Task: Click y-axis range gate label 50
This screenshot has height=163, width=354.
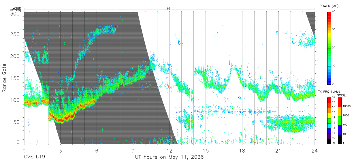Action: 16,122
